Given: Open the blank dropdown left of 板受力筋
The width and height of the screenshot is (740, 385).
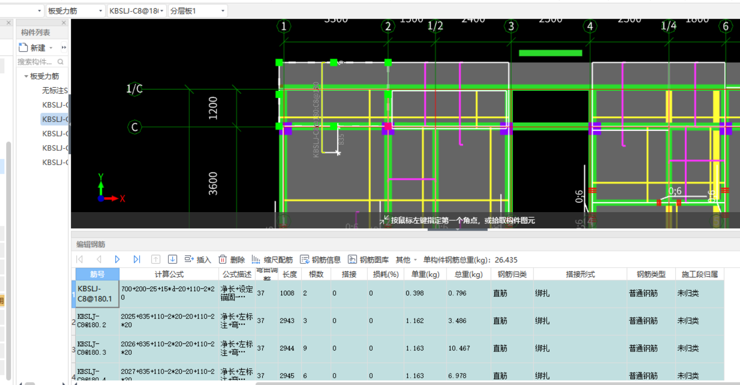Looking at the screenshot, I should pyautogui.click(x=22, y=11).
